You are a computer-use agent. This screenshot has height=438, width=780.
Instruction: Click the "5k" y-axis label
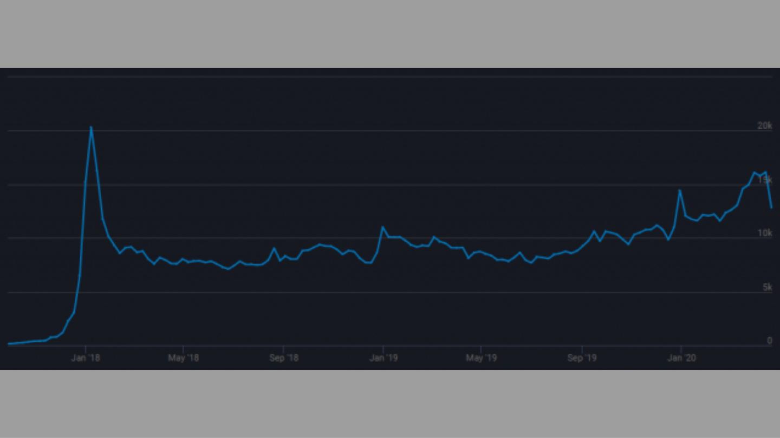768,287
